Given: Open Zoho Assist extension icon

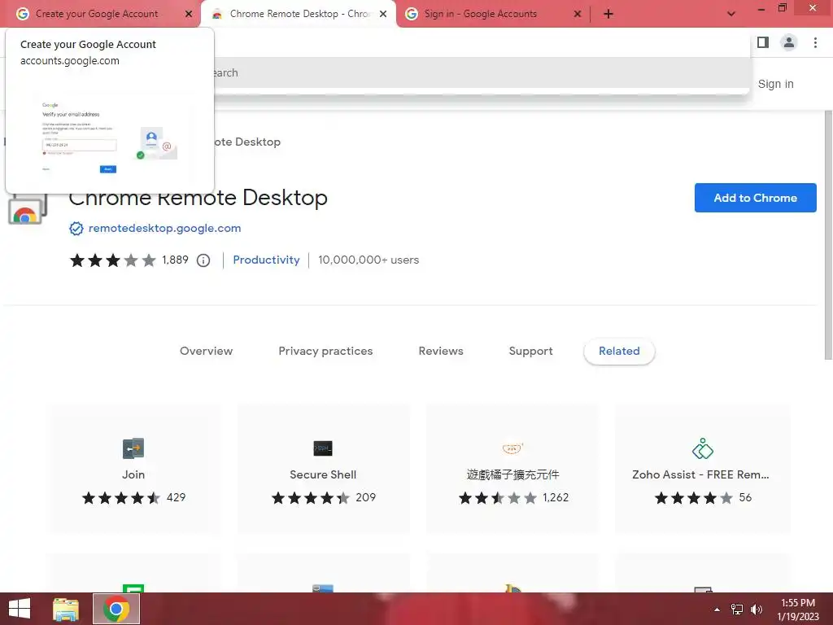Looking at the screenshot, I should (x=702, y=448).
